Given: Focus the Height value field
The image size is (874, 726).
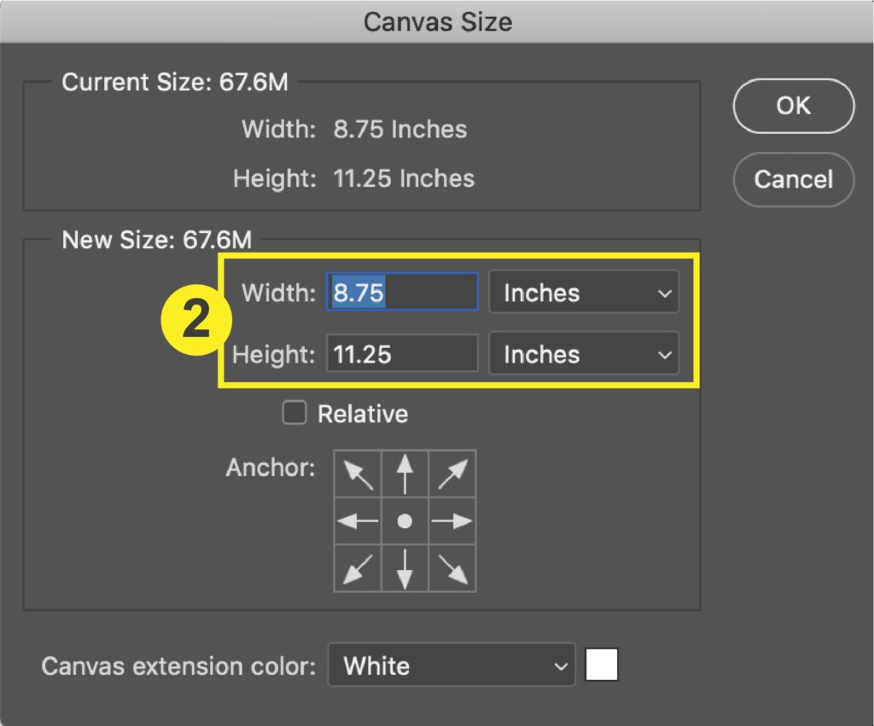Looking at the screenshot, I should click(402, 354).
